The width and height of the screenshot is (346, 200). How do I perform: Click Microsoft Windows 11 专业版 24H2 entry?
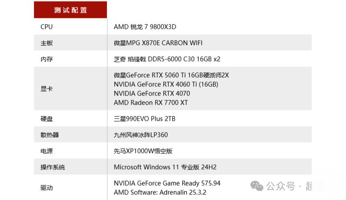[x=165, y=167]
